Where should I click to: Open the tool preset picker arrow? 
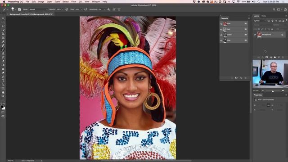8,9
